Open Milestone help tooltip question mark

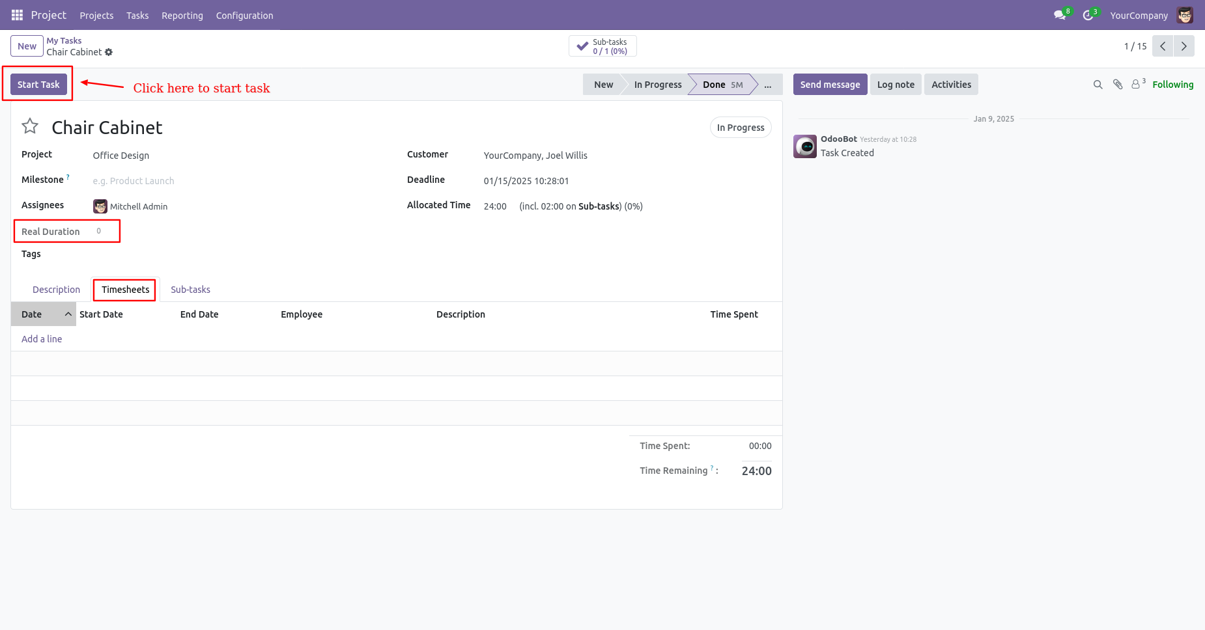point(68,177)
